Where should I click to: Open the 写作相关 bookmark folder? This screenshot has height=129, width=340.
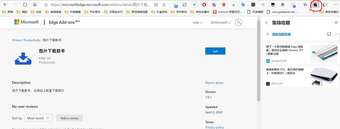[x=179, y=12]
